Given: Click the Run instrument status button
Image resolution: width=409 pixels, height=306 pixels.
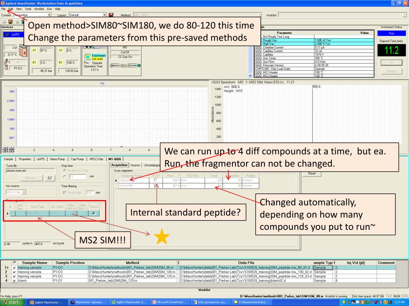Looking at the screenshot, I should (392, 34).
